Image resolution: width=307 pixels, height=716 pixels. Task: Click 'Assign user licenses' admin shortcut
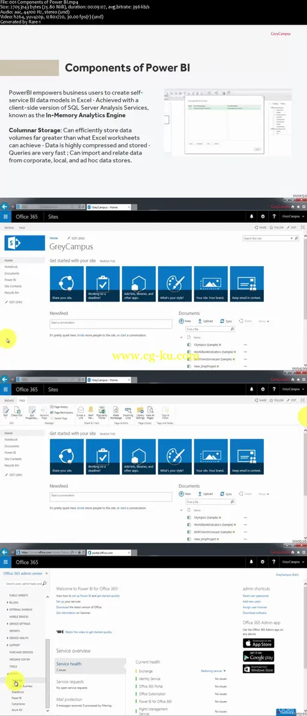[x=256, y=607]
